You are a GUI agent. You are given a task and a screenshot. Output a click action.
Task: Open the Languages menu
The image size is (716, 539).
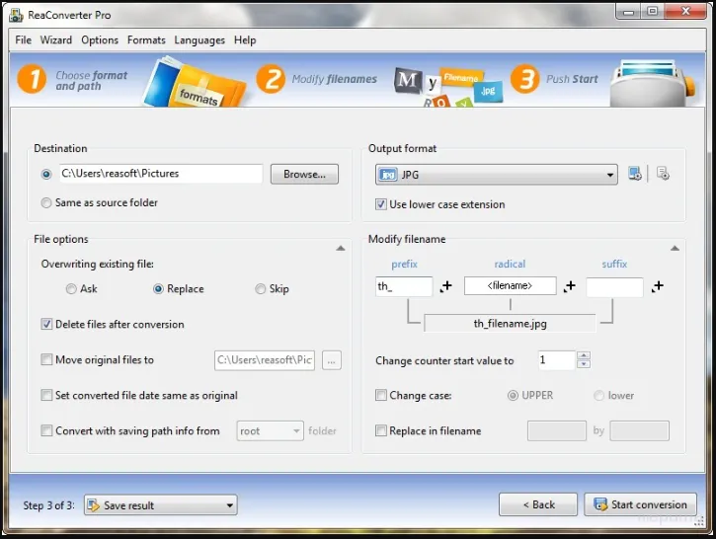click(199, 40)
